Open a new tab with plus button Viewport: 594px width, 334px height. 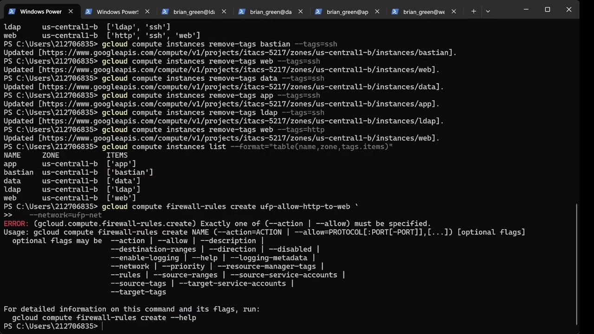(x=473, y=12)
